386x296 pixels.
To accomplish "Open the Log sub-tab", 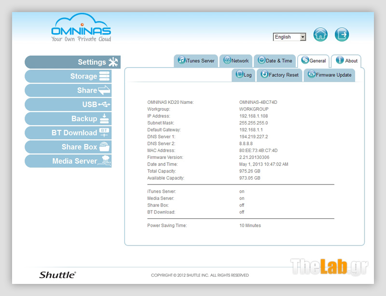I will click(244, 75).
